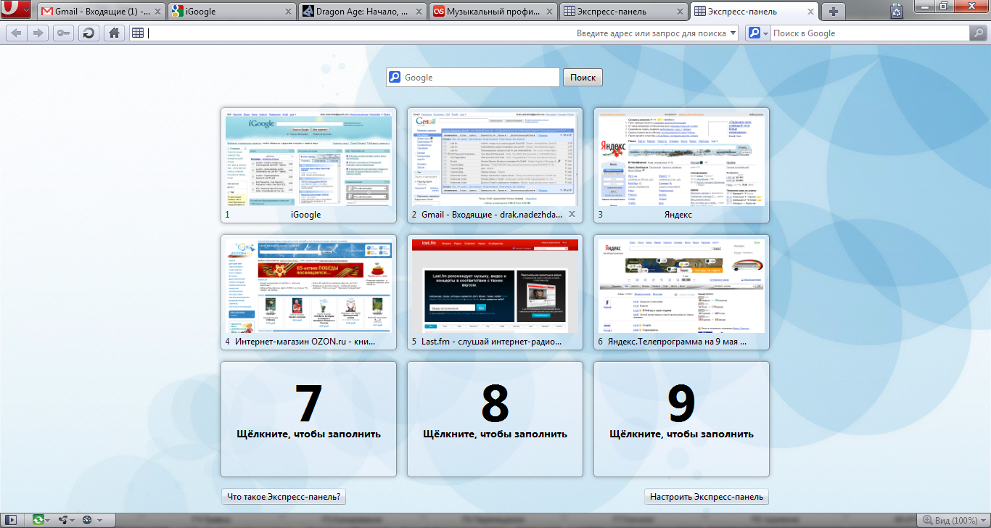The width and height of the screenshot is (991, 528).
Task: Focus the address bar input field
Action: point(435,33)
